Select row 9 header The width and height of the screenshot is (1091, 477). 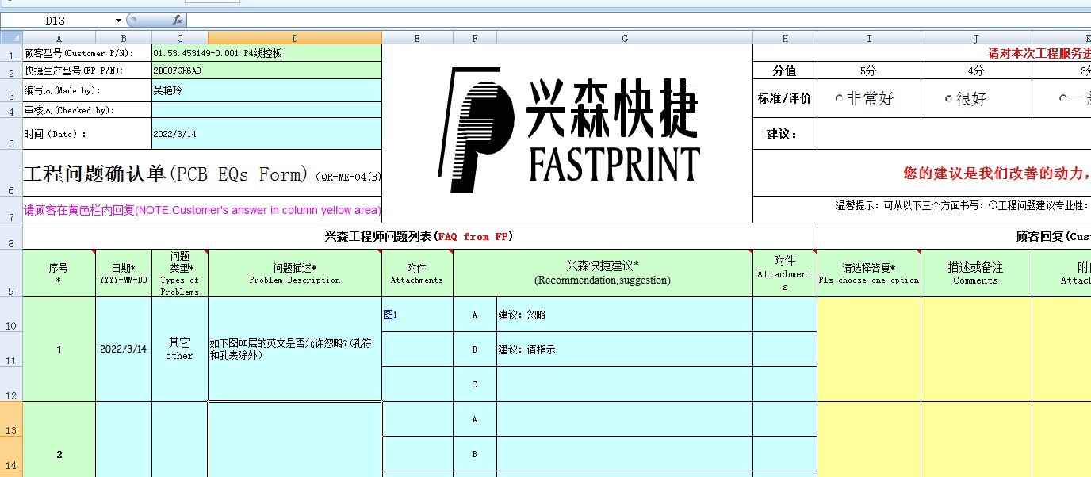[11, 273]
